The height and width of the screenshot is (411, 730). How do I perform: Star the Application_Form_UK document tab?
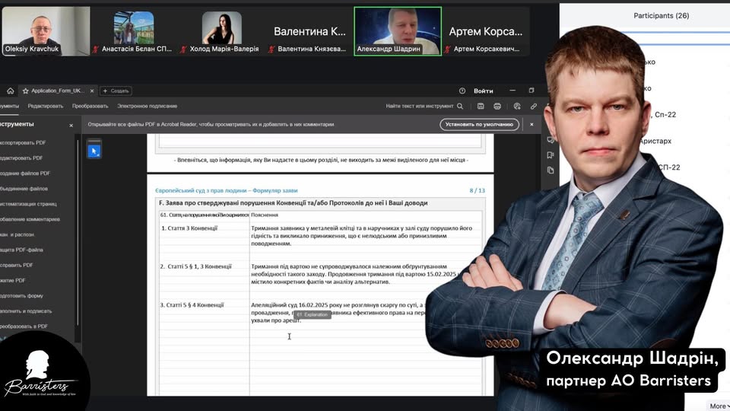[25, 91]
